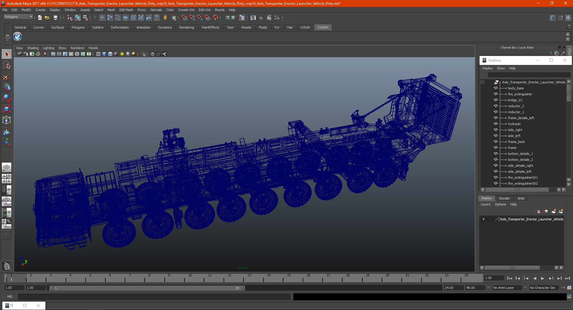Activate the Rotate tool sphere icon
The height and width of the screenshot is (310, 573).
[7, 98]
